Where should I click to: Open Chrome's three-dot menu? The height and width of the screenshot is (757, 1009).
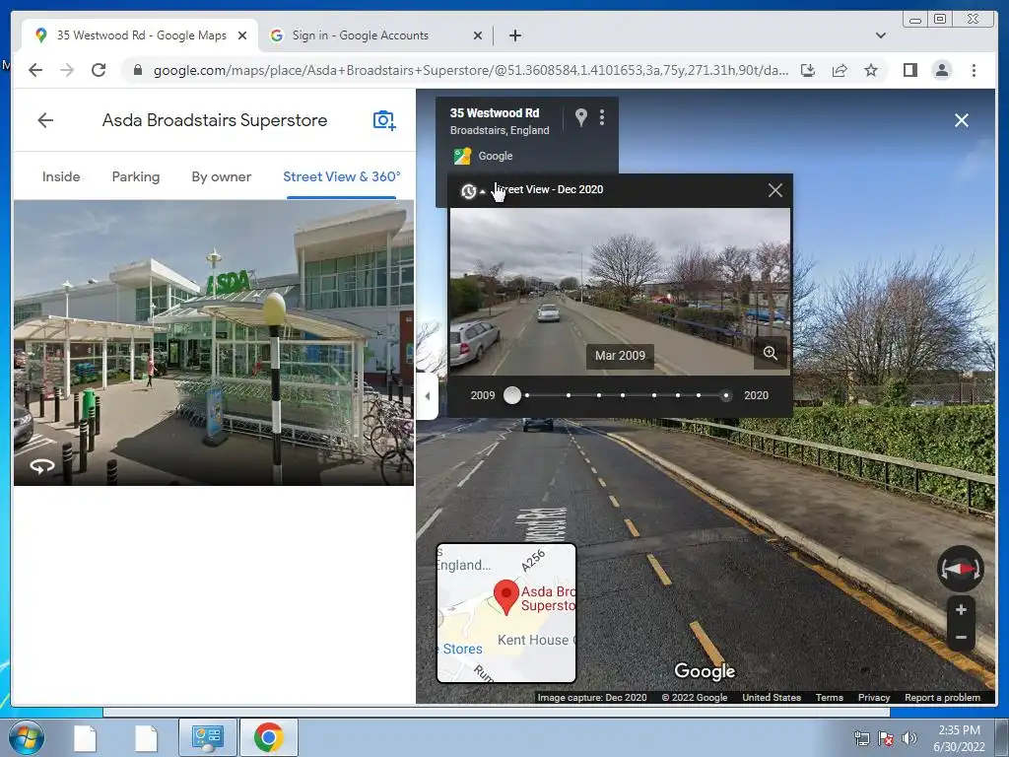pos(974,70)
